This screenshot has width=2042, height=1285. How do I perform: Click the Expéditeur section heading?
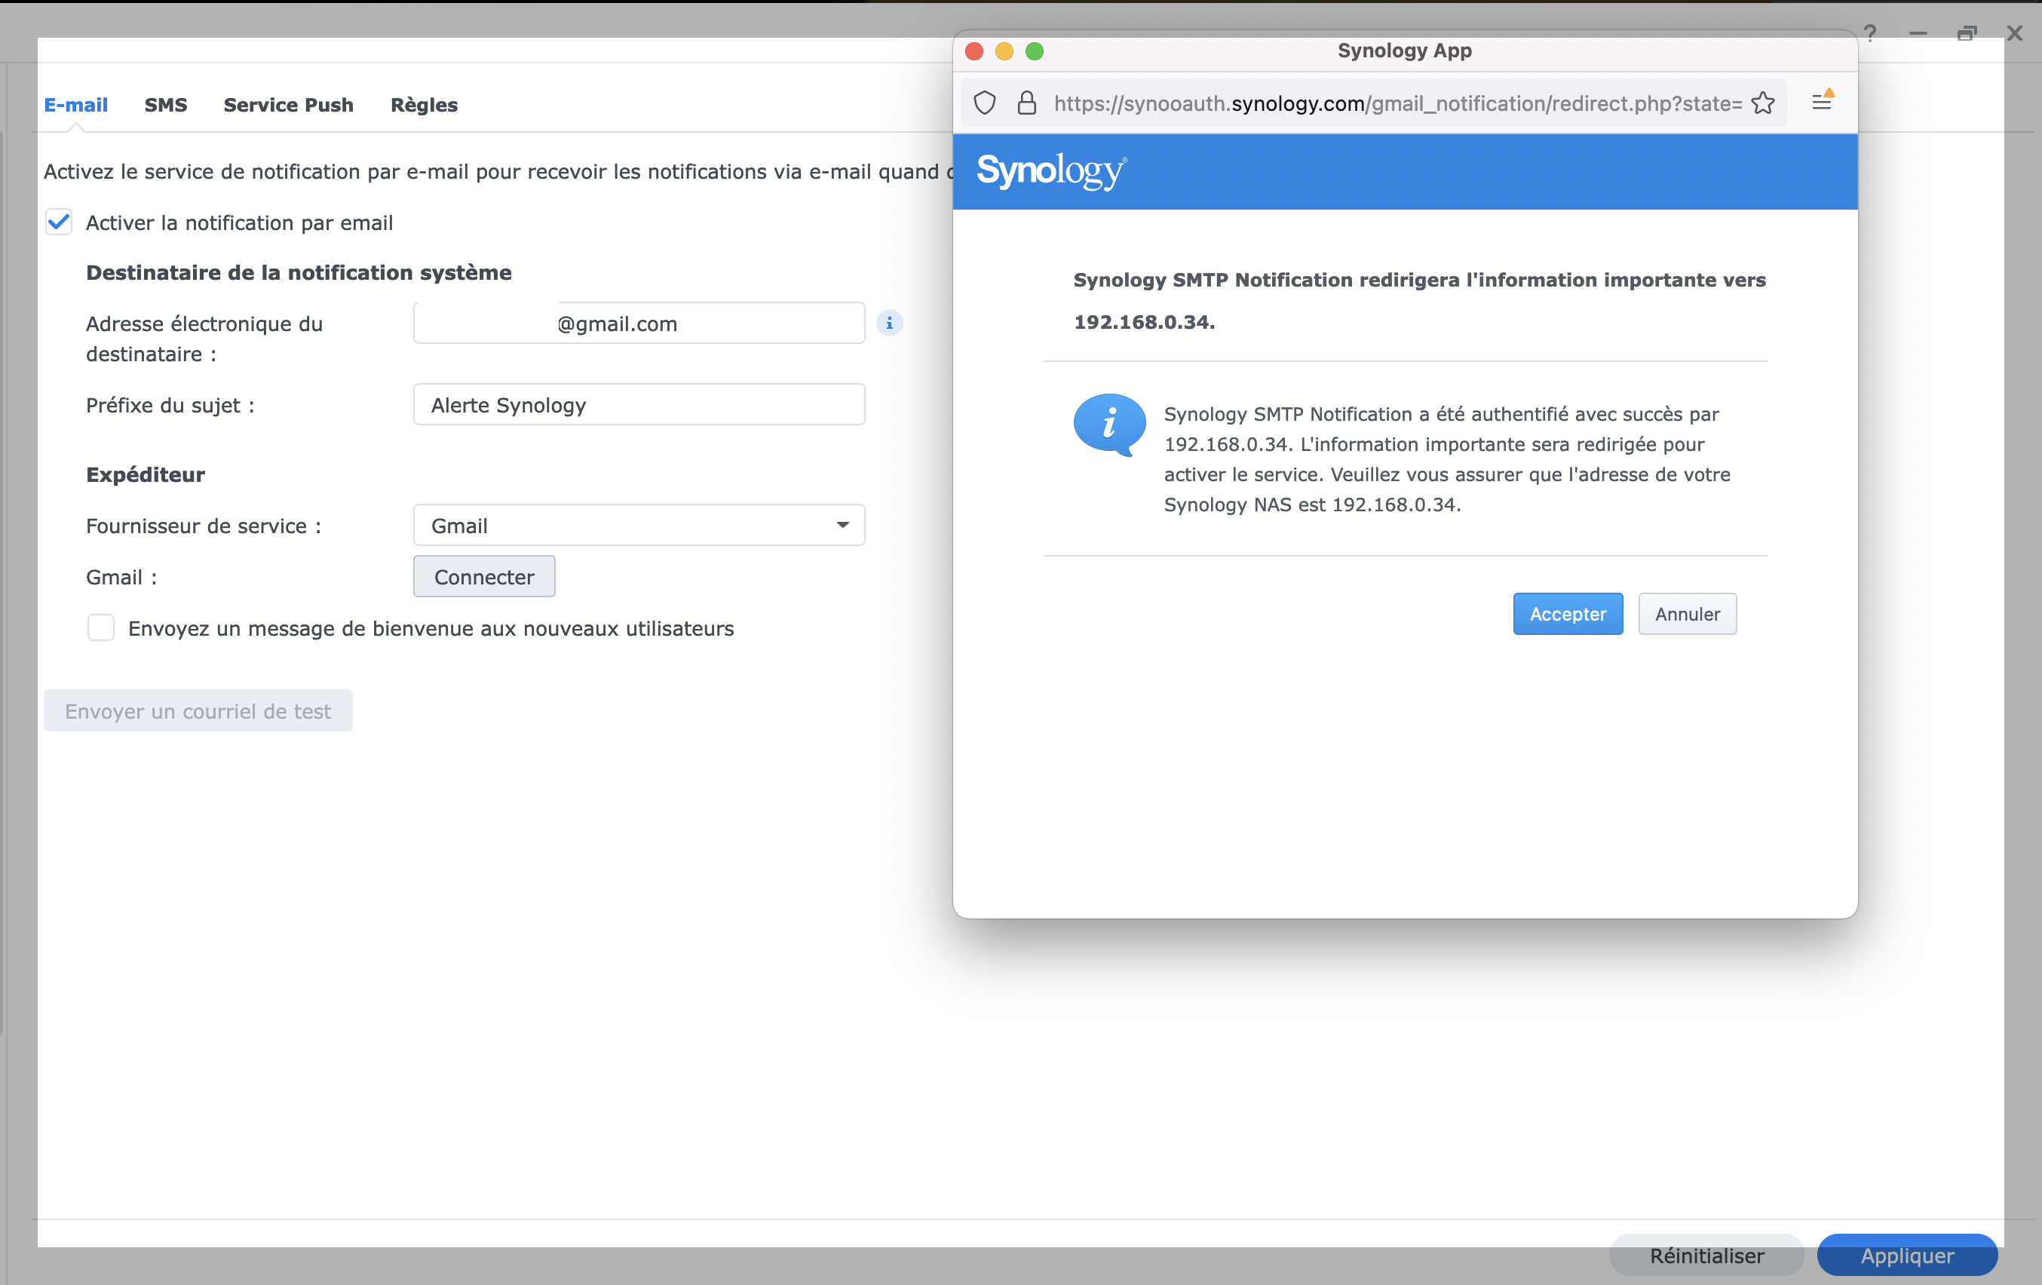click(x=145, y=474)
